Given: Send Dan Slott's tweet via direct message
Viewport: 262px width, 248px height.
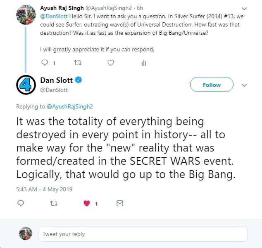Looking at the screenshot, I should tap(120, 203).
